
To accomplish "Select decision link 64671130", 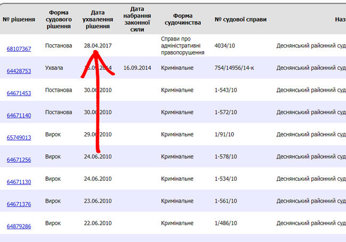I will pos(19,182).
